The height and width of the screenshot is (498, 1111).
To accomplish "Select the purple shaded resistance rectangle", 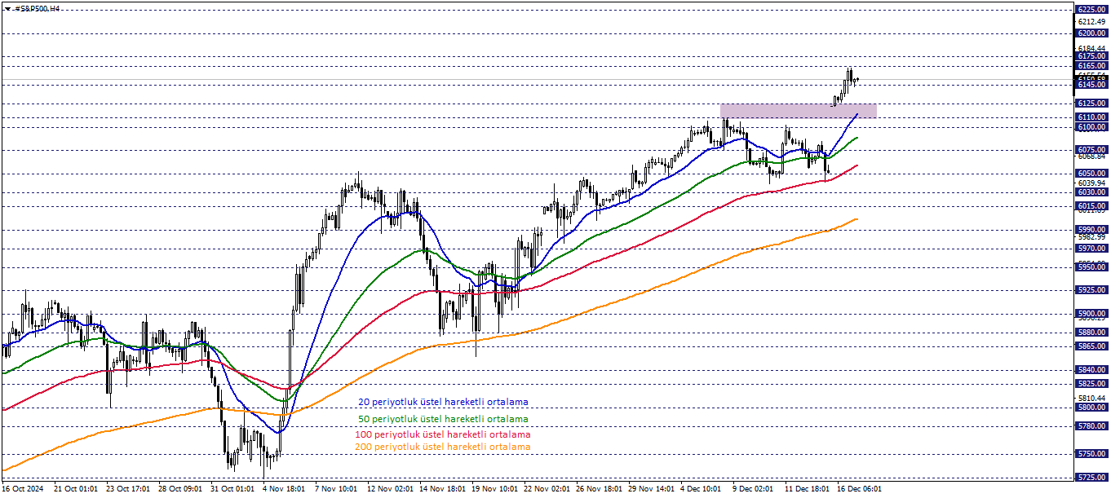I will pos(799,111).
